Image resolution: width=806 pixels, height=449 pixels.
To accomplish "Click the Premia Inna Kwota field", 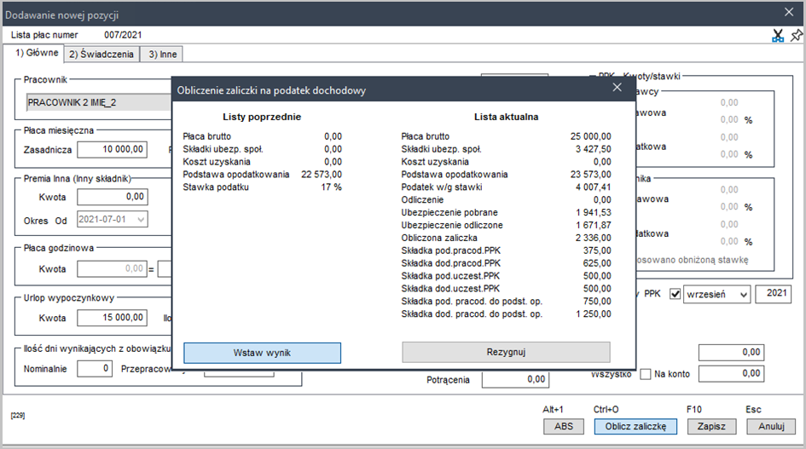I will tap(113, 197).
